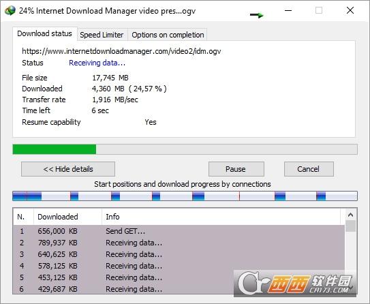This screenshot has width=370, height=304.
Task: Pause the current download
Action: [236, 169]
